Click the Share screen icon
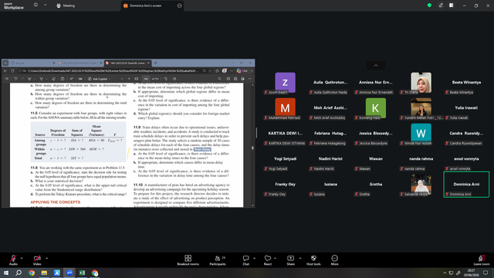The image size is (494, 278). (290, 260)
